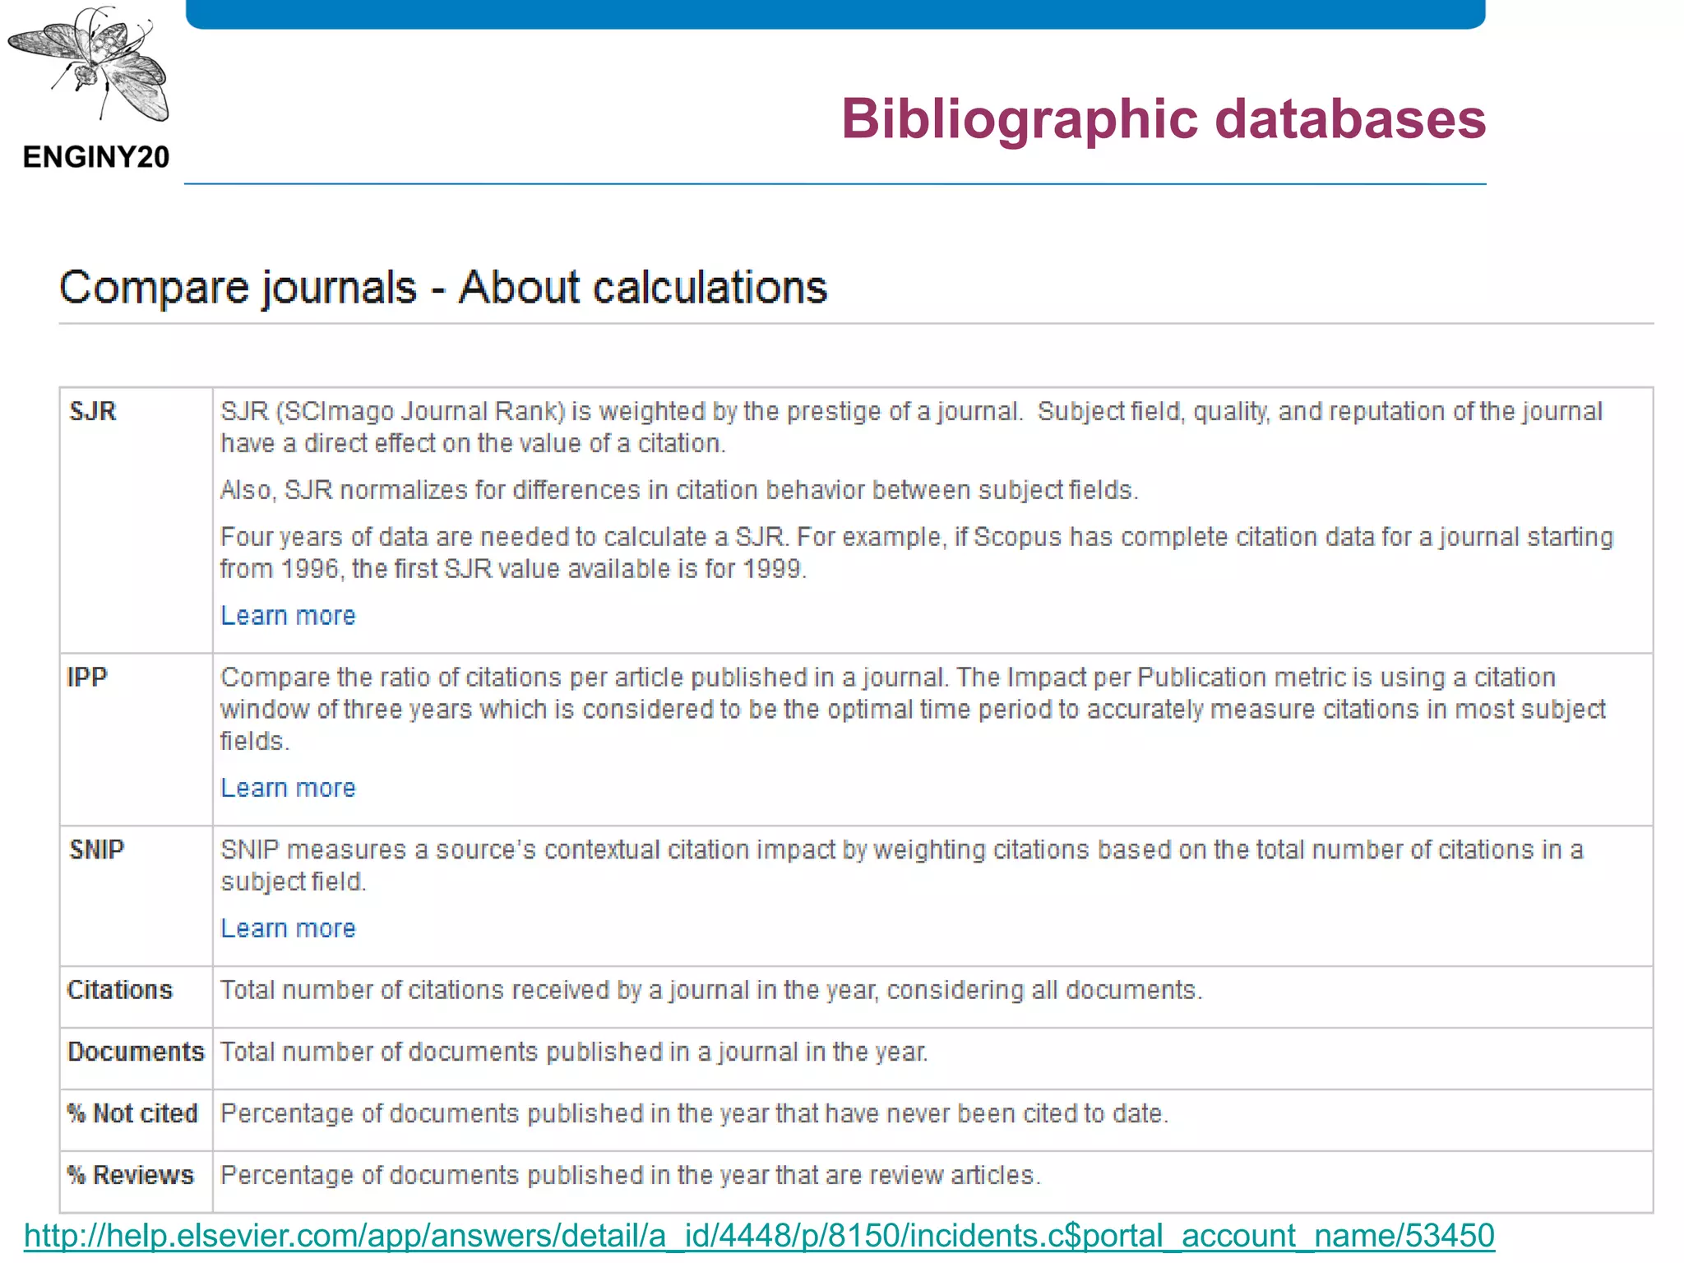Select the % Reviews row label

[x=131, y=1175]
